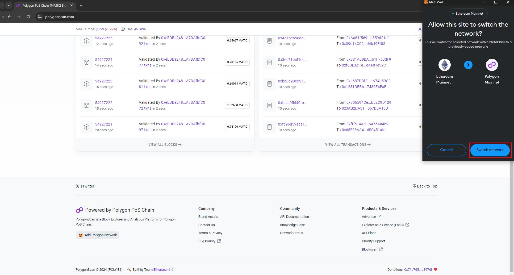Image resolution: width=514 pixels, height=275 pixels.
Task: Open Explorer-as-a-Service (EaaS) link
Action: pyautogui.click(x=385, y=225)
